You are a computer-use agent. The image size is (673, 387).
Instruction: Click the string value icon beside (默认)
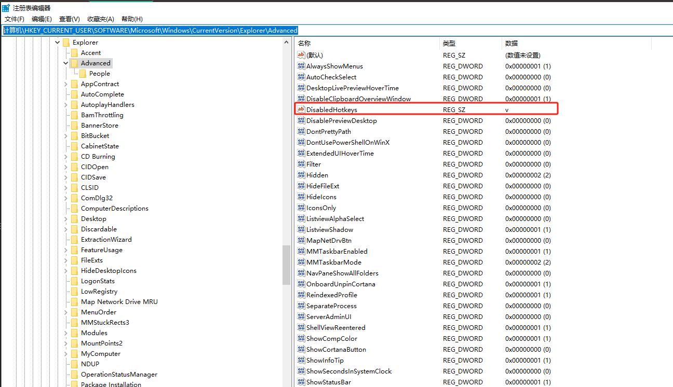[x=301, y=55]
